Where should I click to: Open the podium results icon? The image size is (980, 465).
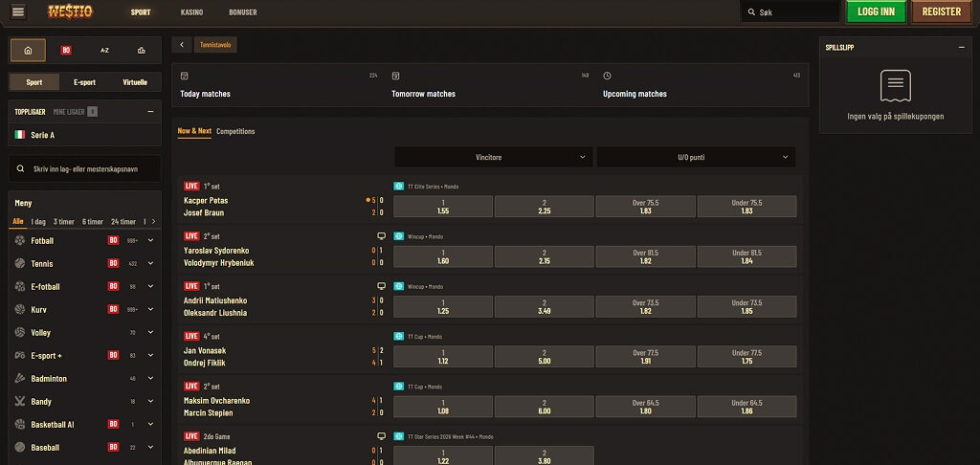tap(142, 51)
